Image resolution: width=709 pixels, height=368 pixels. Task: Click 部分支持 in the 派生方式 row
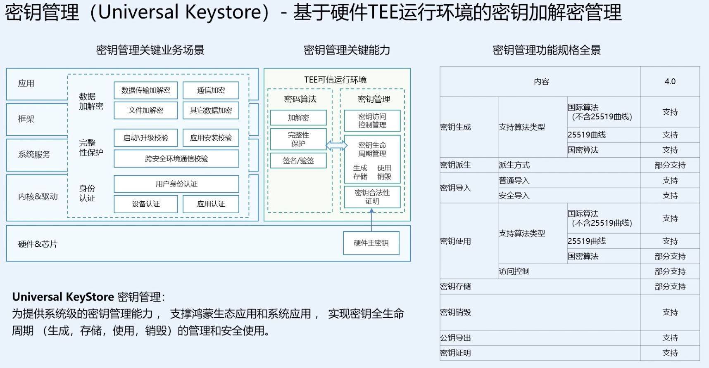click(x=670, y=165)
